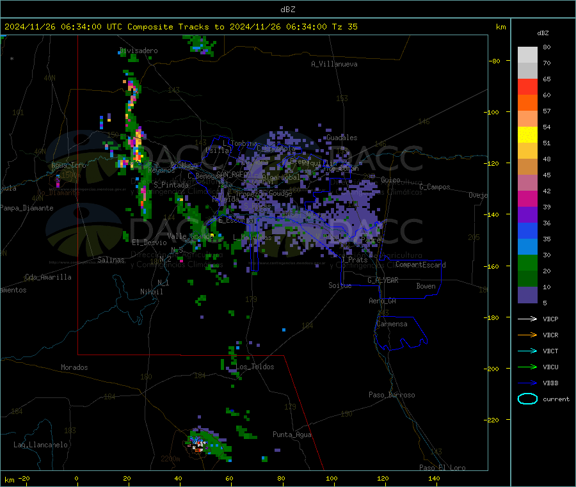Click the -80 km vertical axis tick label

pyautogui.click(x=495, y=61)
